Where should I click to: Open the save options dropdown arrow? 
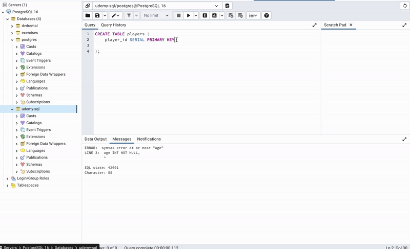[x=105, y=15]
